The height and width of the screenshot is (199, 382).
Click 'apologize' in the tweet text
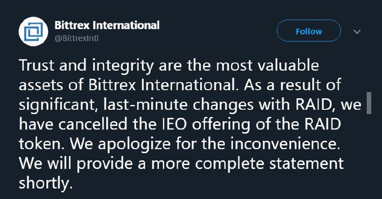click(x=134, y=145)
